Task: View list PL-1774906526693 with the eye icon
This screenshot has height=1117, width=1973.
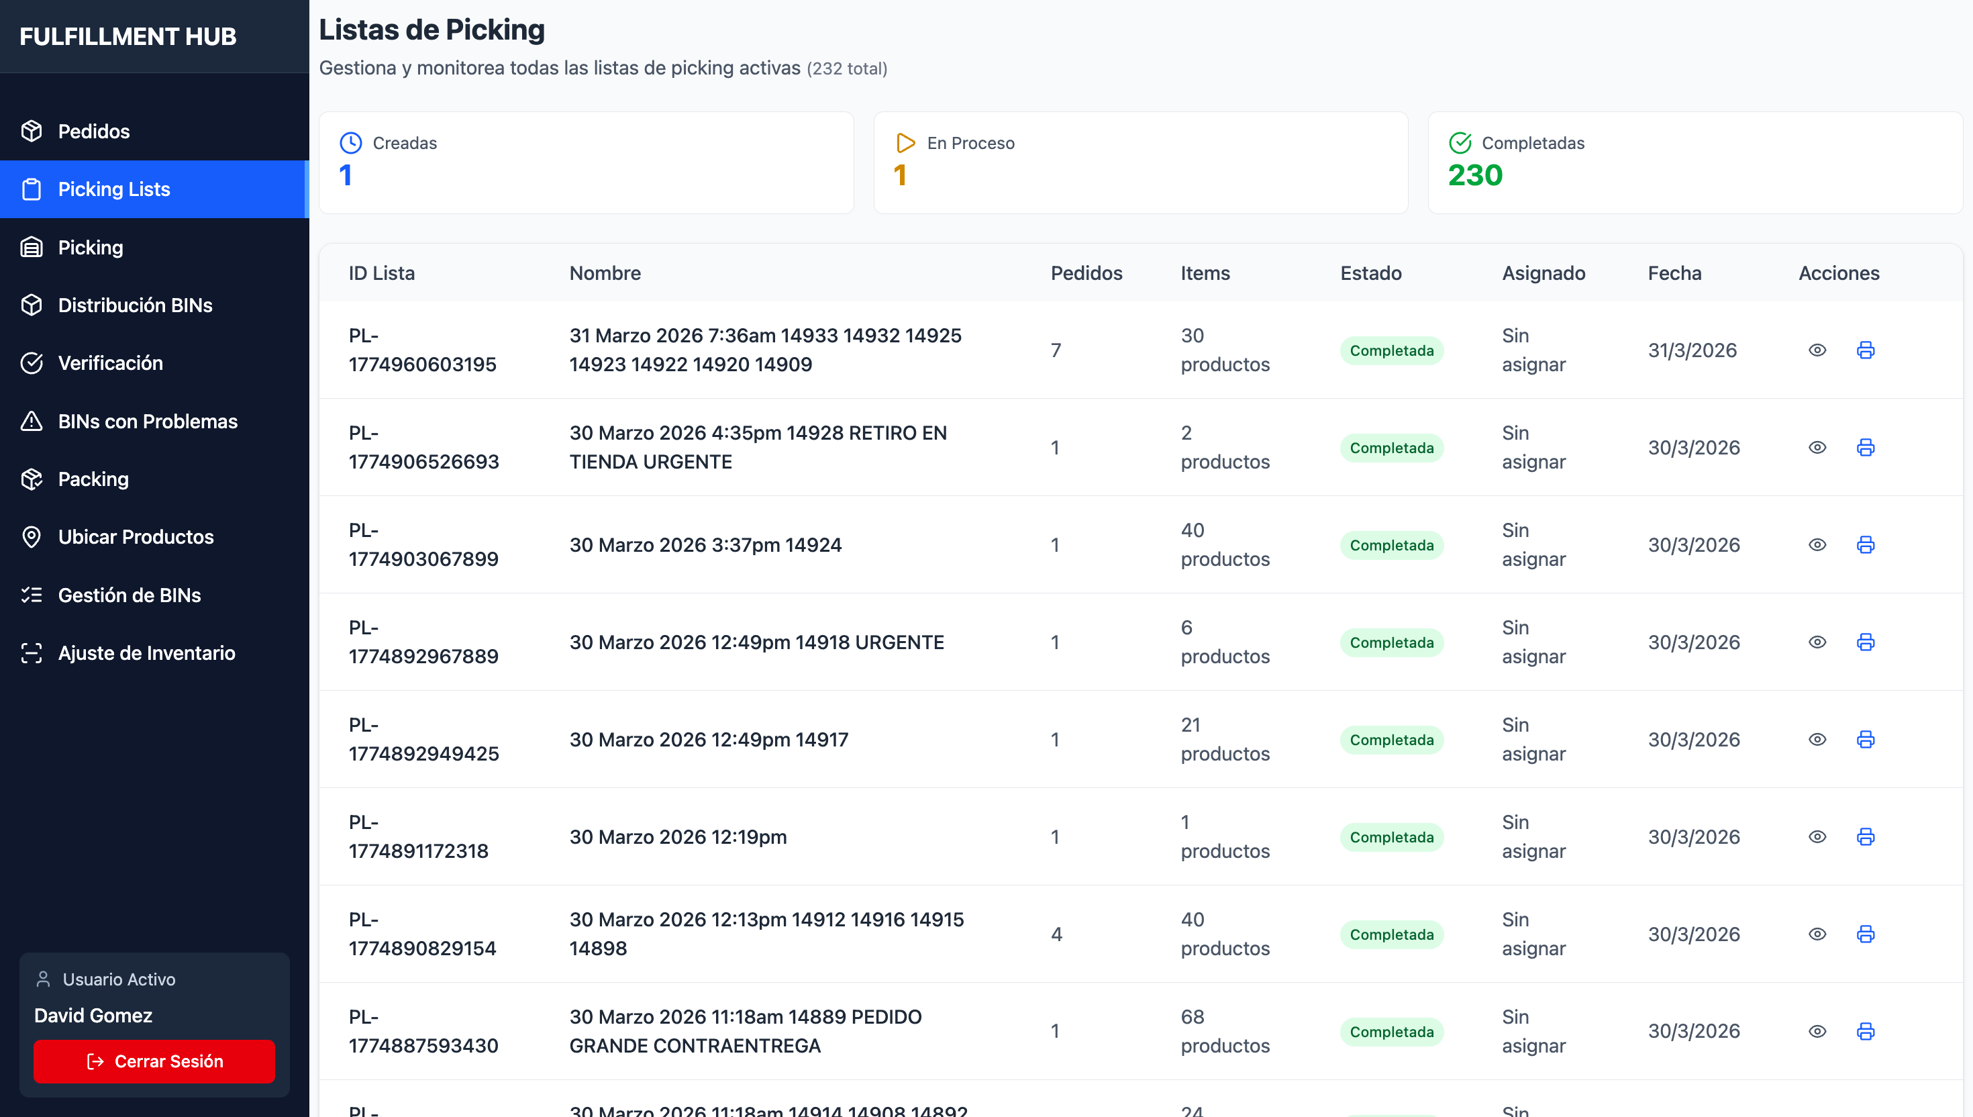Action: 1817,447
